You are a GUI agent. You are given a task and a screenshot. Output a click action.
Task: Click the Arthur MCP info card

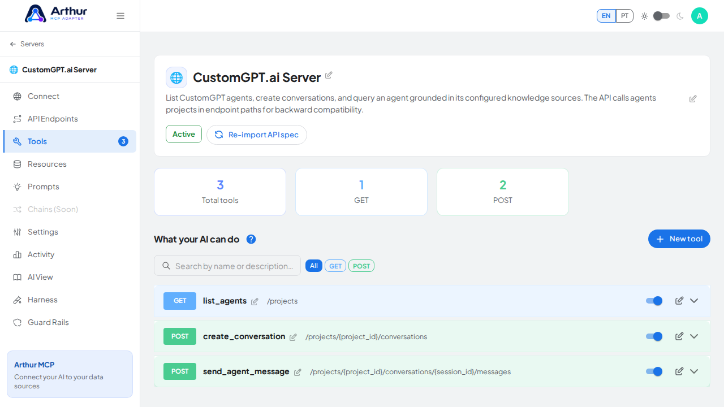tap(70, 374)
